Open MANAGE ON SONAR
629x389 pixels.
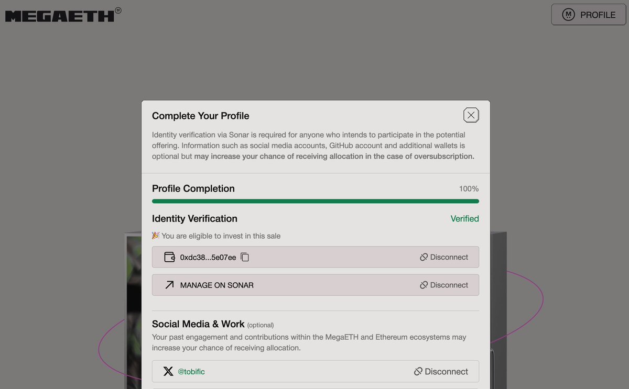(x=216, y=285)
